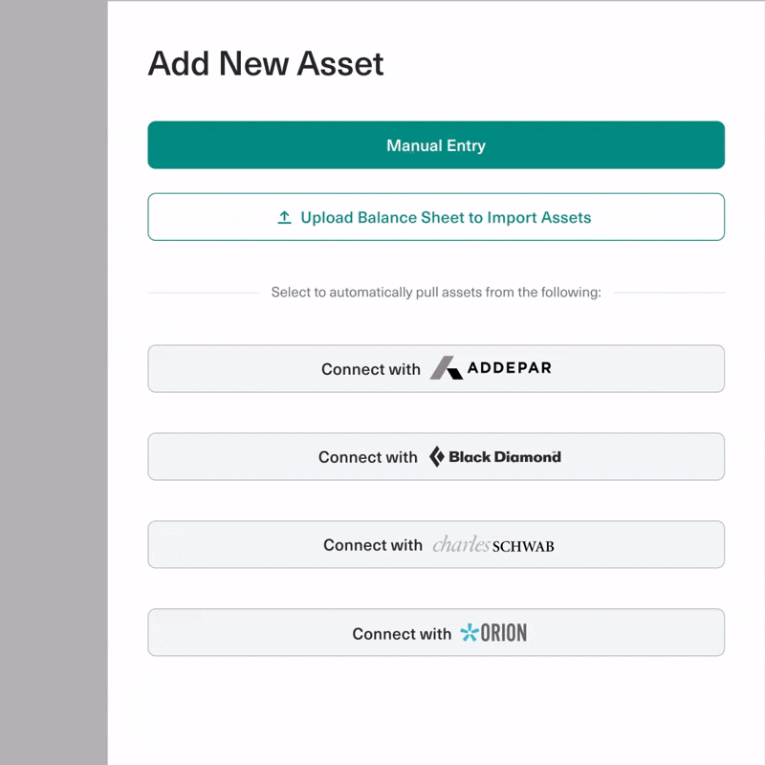Click the Charles Schwab script logo

[461, 544]
